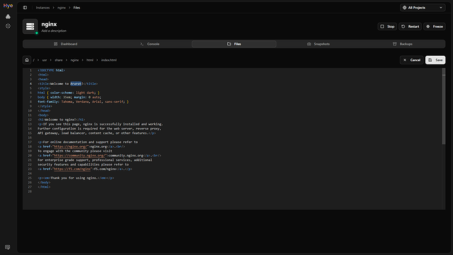This screenshot has height=255, width=453.
Task: Click line number 28 in gutter
Action: point(30,191)
